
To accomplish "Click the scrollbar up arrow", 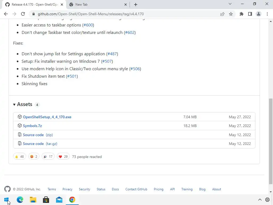I will click(x=271, y=21).
